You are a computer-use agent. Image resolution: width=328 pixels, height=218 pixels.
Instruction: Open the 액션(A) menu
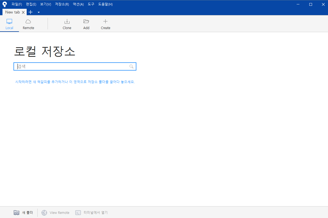pos(78,4)
